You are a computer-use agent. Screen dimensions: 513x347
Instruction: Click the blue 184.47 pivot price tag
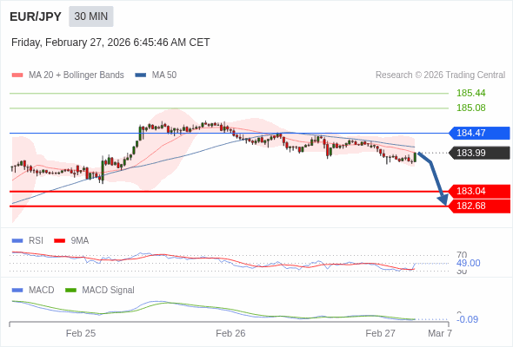click(x=479, y=134)
